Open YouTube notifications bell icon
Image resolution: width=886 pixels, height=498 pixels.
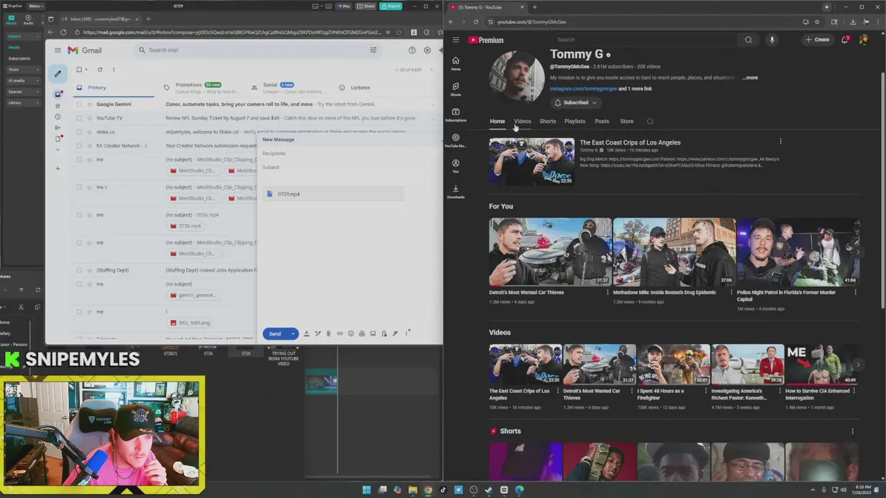coord(844,39)
